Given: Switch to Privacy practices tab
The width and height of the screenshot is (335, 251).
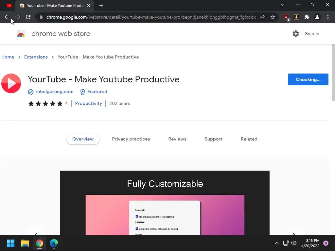Looking at the screenshot, I should click(131, 139).
